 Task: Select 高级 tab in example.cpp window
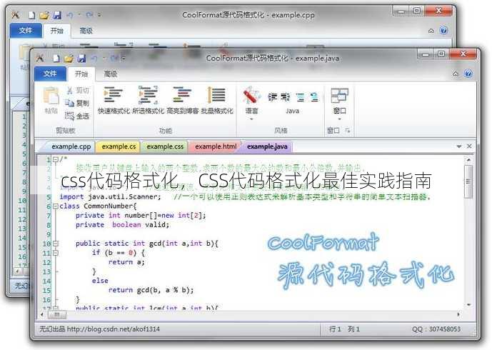pos(86,31)
